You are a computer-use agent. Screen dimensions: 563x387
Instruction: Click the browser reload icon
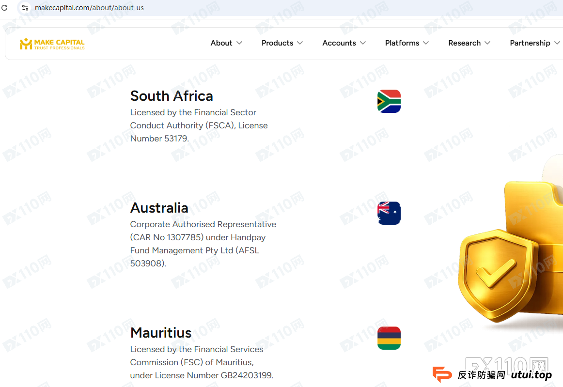[x=5, y=8]
